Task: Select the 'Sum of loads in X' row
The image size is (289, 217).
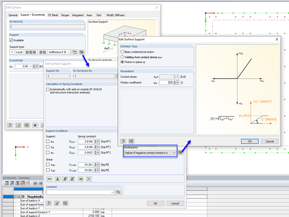Action: [x=30, y=201]
